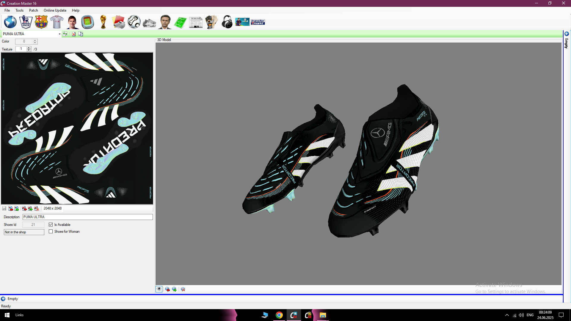
Task: Open the newspaper icon
Action: point(196,22)
